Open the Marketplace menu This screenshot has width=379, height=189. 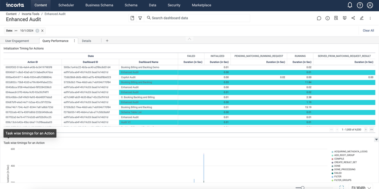coord(201,5)
